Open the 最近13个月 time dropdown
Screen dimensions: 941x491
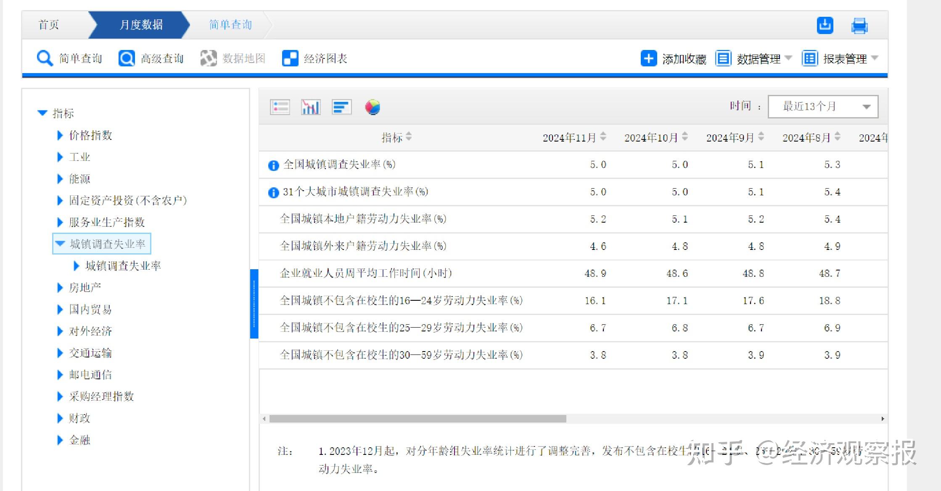tap(822, 107)
